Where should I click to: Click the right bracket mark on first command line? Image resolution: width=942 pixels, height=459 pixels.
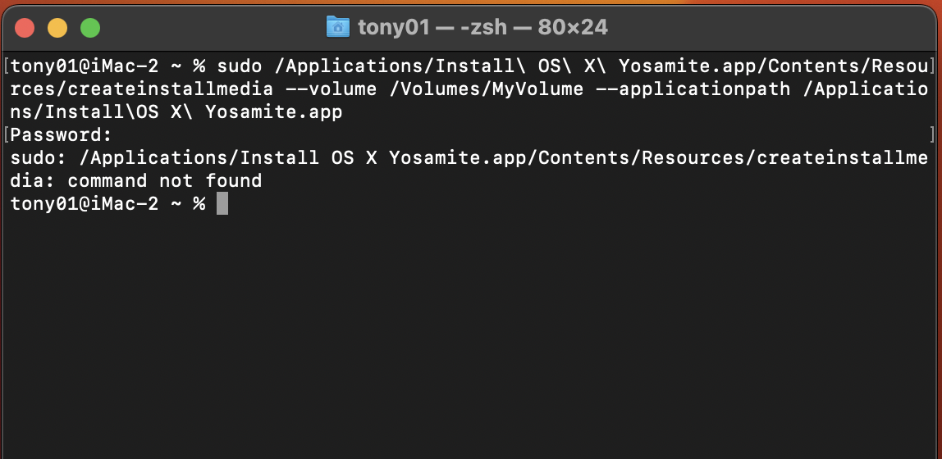932,66
